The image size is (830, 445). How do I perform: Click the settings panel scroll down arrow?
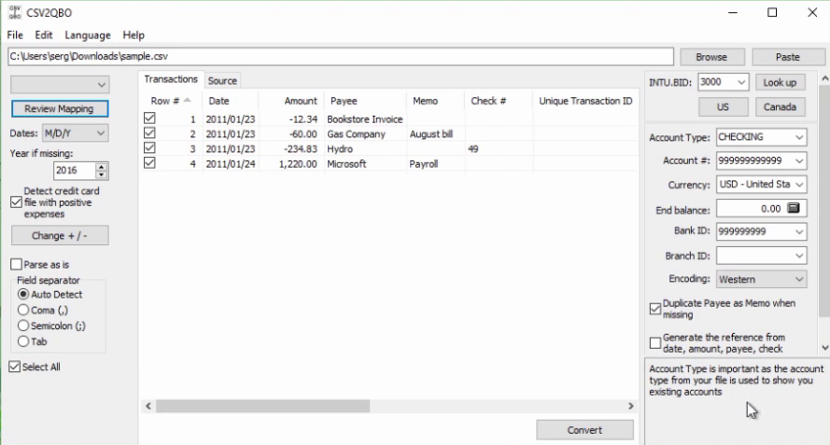coord(824,348)
